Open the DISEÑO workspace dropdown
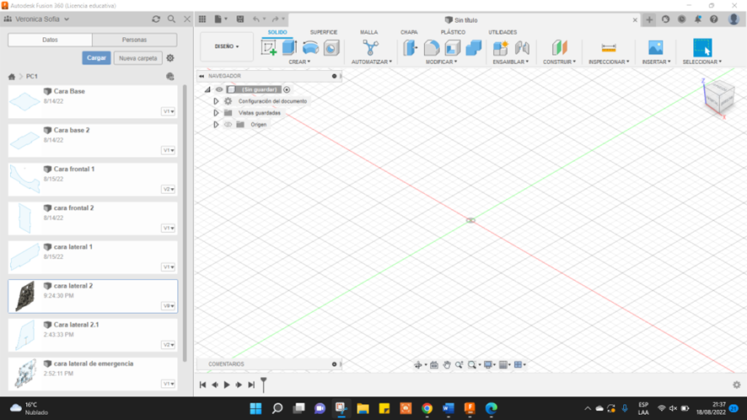Viewport: 747px width, 420px height. pyautogui.click(x=227, y=46)
